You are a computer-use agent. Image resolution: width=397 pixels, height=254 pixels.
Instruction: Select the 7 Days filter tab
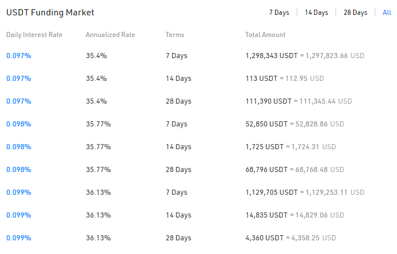click(x=279, y=13)
